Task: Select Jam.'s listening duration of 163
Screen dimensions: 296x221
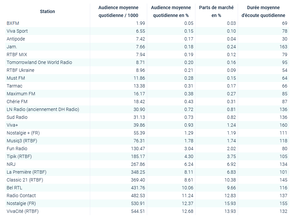Action: point(283,47)
